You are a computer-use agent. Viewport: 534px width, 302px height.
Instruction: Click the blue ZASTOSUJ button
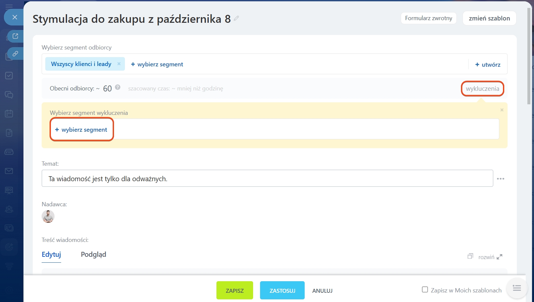[282, 290]
